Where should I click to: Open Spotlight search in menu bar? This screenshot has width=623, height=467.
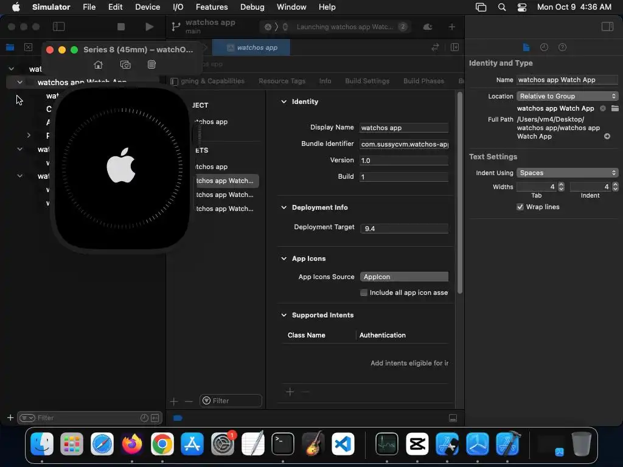(502, 7)
